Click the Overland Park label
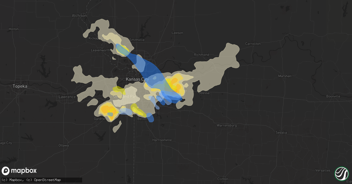This screenshot has width=352, height=184. tap(126, 96)
